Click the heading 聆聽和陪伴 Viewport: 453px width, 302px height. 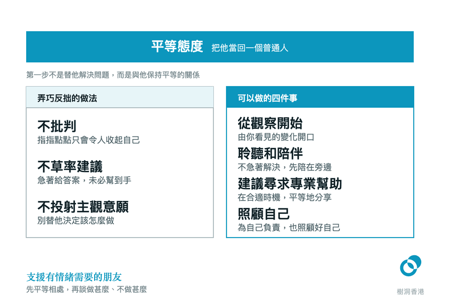[x=270, y=154]
